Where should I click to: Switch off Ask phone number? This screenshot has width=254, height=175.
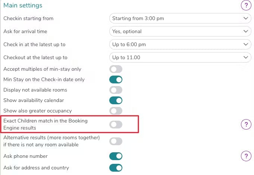pyautogui.click(x=116, y=156)
